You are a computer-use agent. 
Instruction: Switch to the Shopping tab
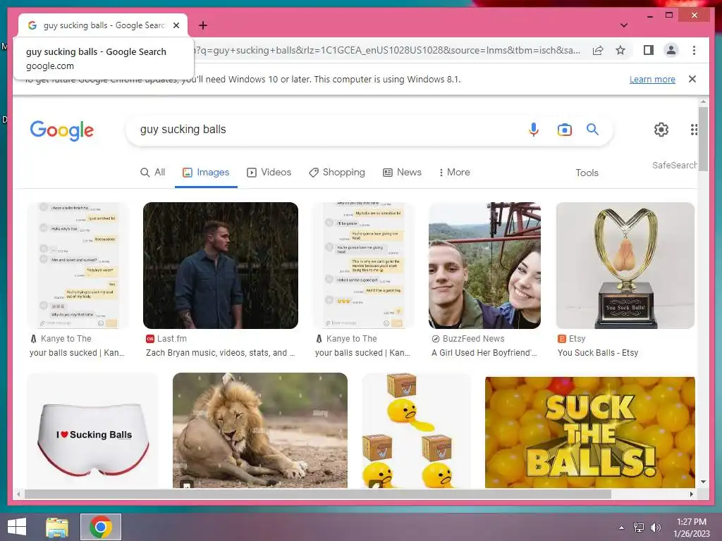pos(336,173)
